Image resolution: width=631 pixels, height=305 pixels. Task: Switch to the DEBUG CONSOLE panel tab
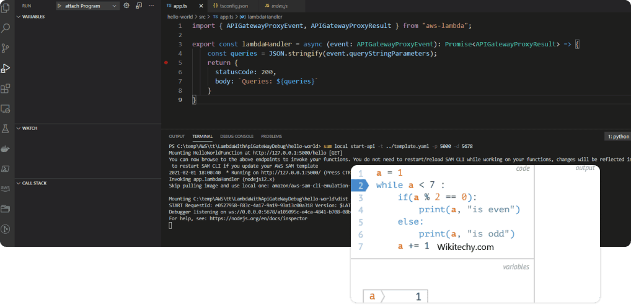[x=236, y=136]
